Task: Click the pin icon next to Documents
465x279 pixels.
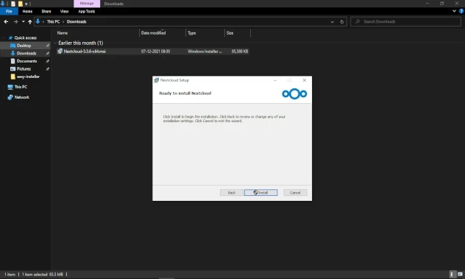Action: tap(47, 61)
